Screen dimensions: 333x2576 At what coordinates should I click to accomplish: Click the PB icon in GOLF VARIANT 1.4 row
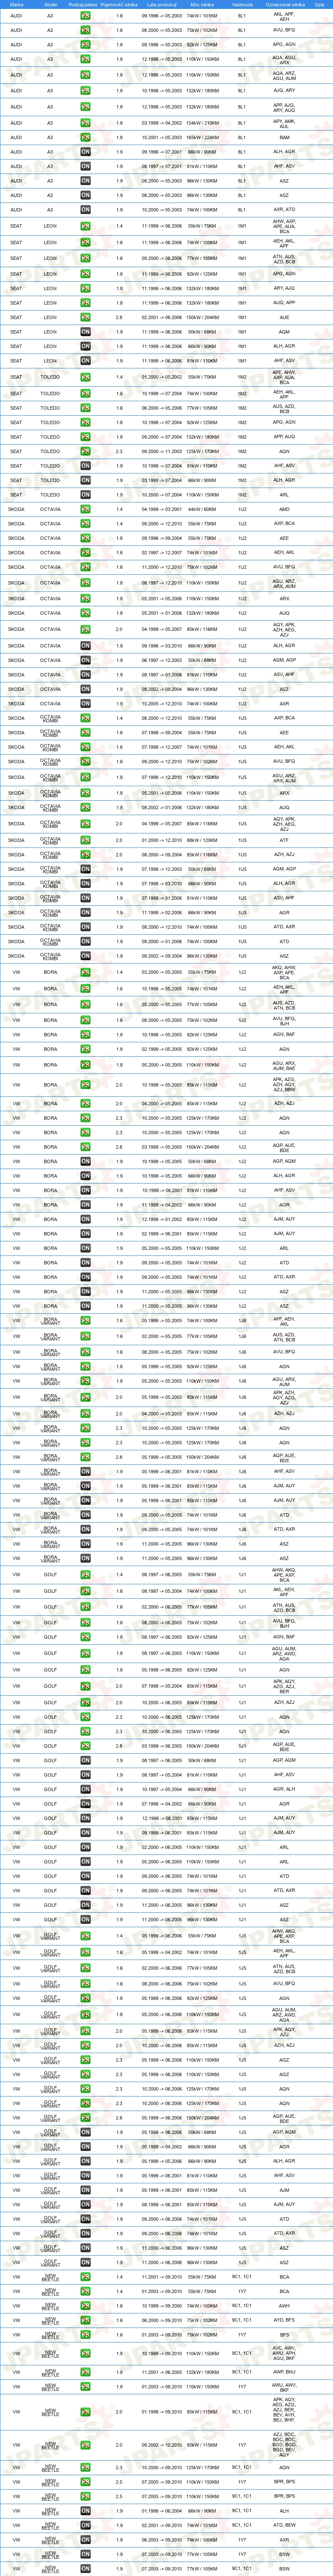click(85, 1936)
